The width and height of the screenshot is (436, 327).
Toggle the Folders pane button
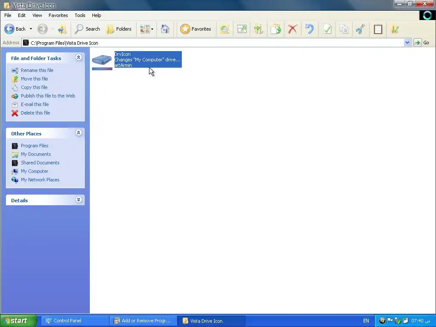pos(119,29)
